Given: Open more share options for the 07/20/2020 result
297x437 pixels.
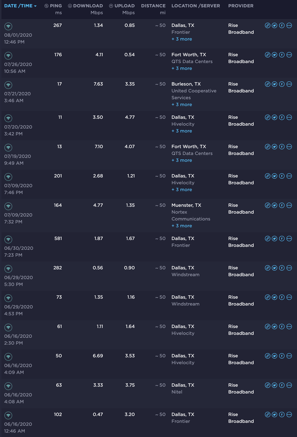Looking at the screenshot, I should coord(289,117).
